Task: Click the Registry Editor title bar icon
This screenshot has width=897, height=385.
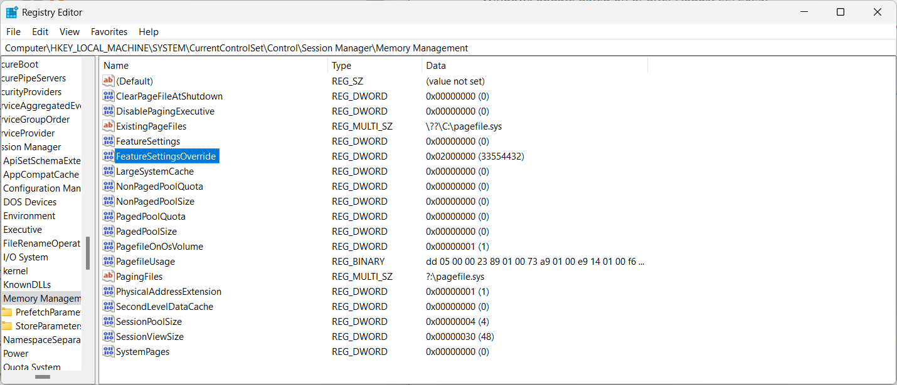Action: (x=12, y=13)
